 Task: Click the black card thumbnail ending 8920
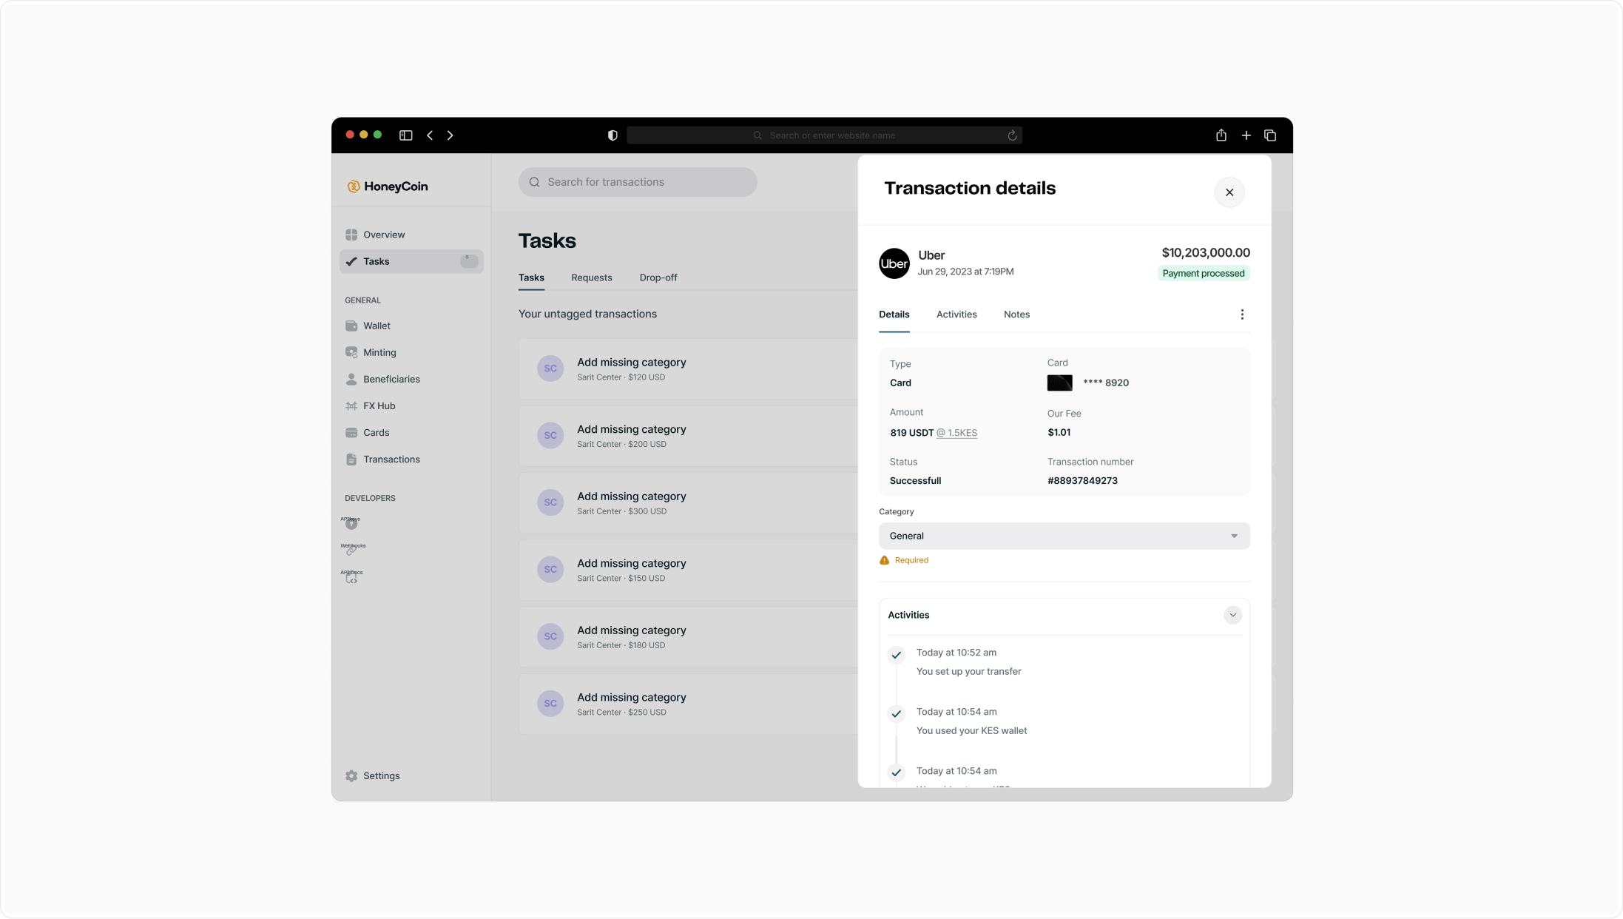1059,383
